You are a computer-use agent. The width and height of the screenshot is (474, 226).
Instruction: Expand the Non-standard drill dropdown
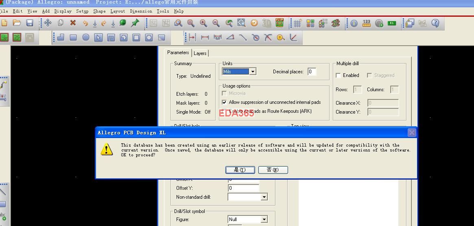(x=264, y=197)
